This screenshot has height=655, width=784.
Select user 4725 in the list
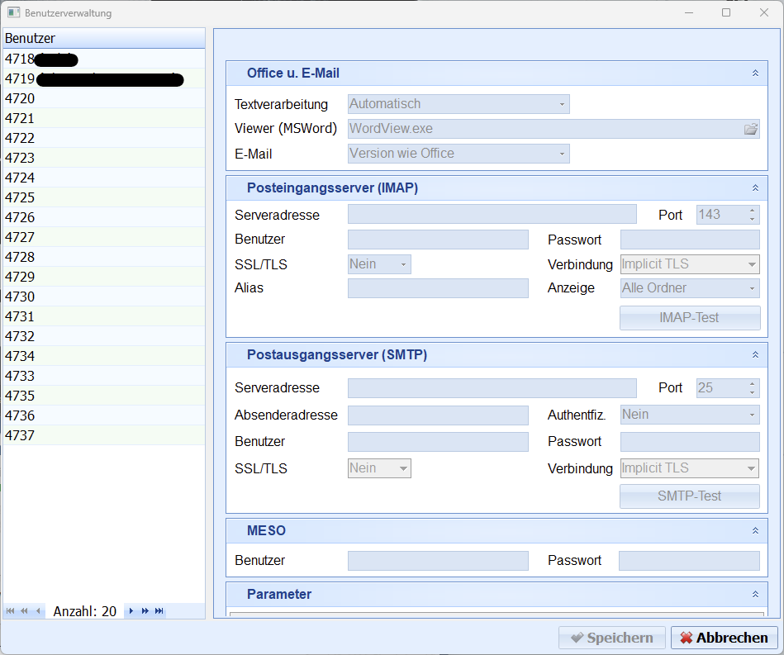tap(20, 197)
